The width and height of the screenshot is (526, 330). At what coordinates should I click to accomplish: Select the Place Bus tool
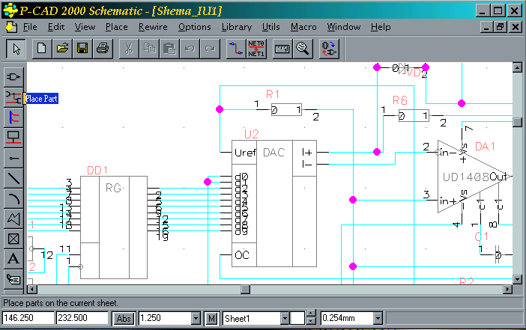(x=13, y=117)
